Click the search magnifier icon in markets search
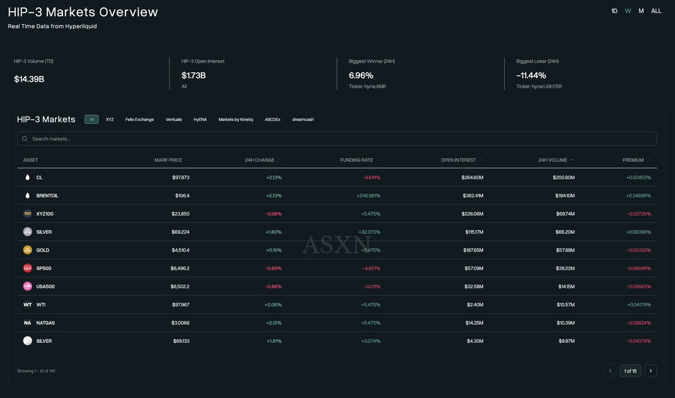The height and width of the screenshot is (398, 675). (24, 138)
